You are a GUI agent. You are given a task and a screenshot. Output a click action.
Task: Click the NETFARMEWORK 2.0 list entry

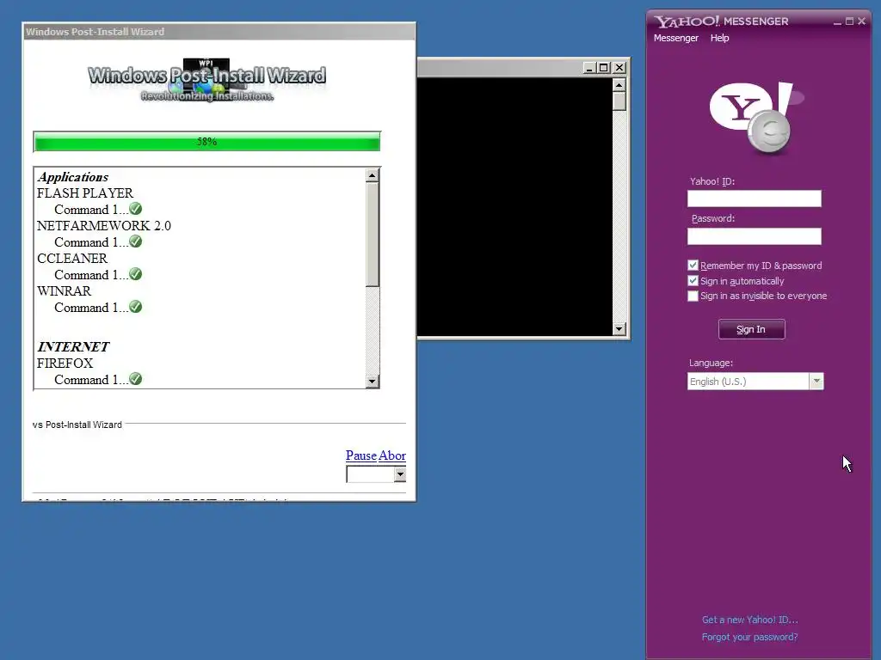pos(104,226)
